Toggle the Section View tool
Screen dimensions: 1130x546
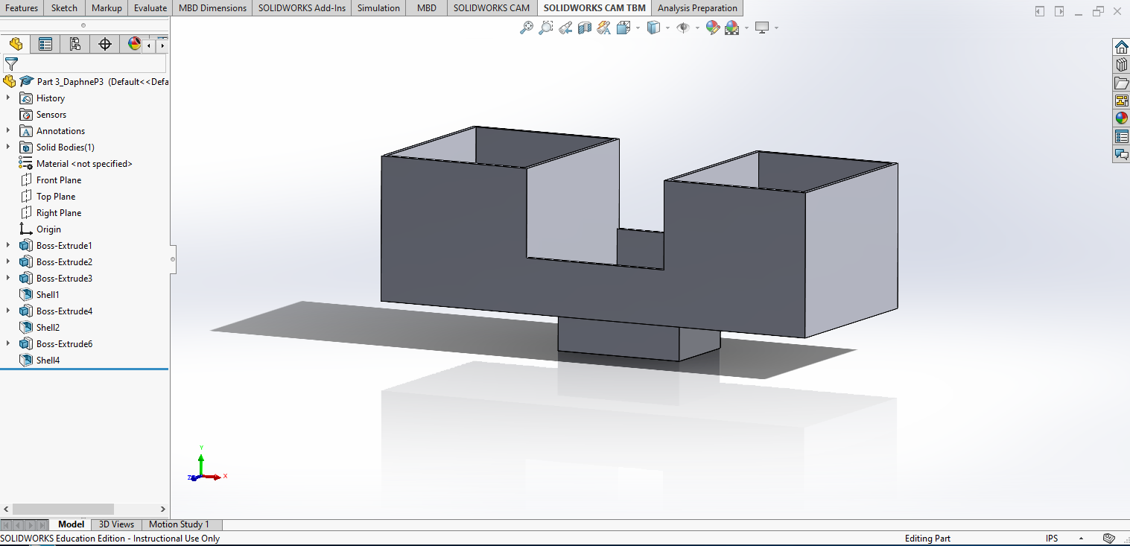[585, 28]
